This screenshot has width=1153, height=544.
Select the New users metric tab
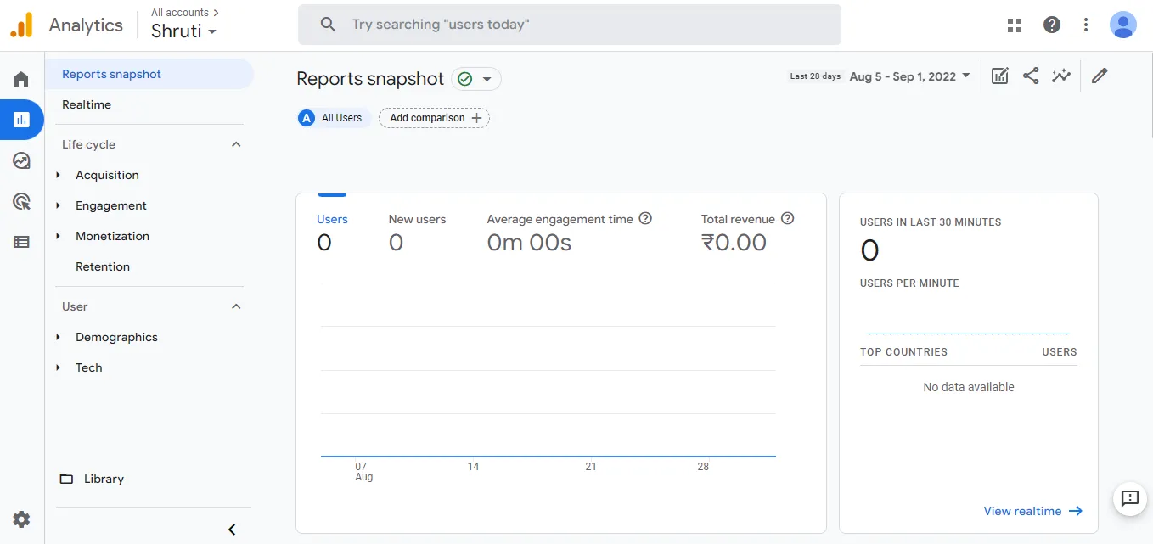coord(417,232)
